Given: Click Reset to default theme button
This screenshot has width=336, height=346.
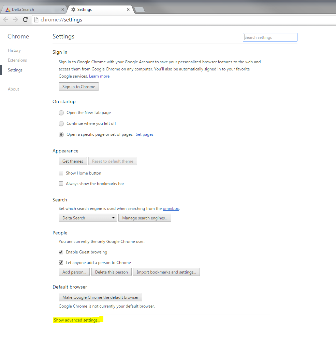Looking at the screenshot, I should [113, 161].
